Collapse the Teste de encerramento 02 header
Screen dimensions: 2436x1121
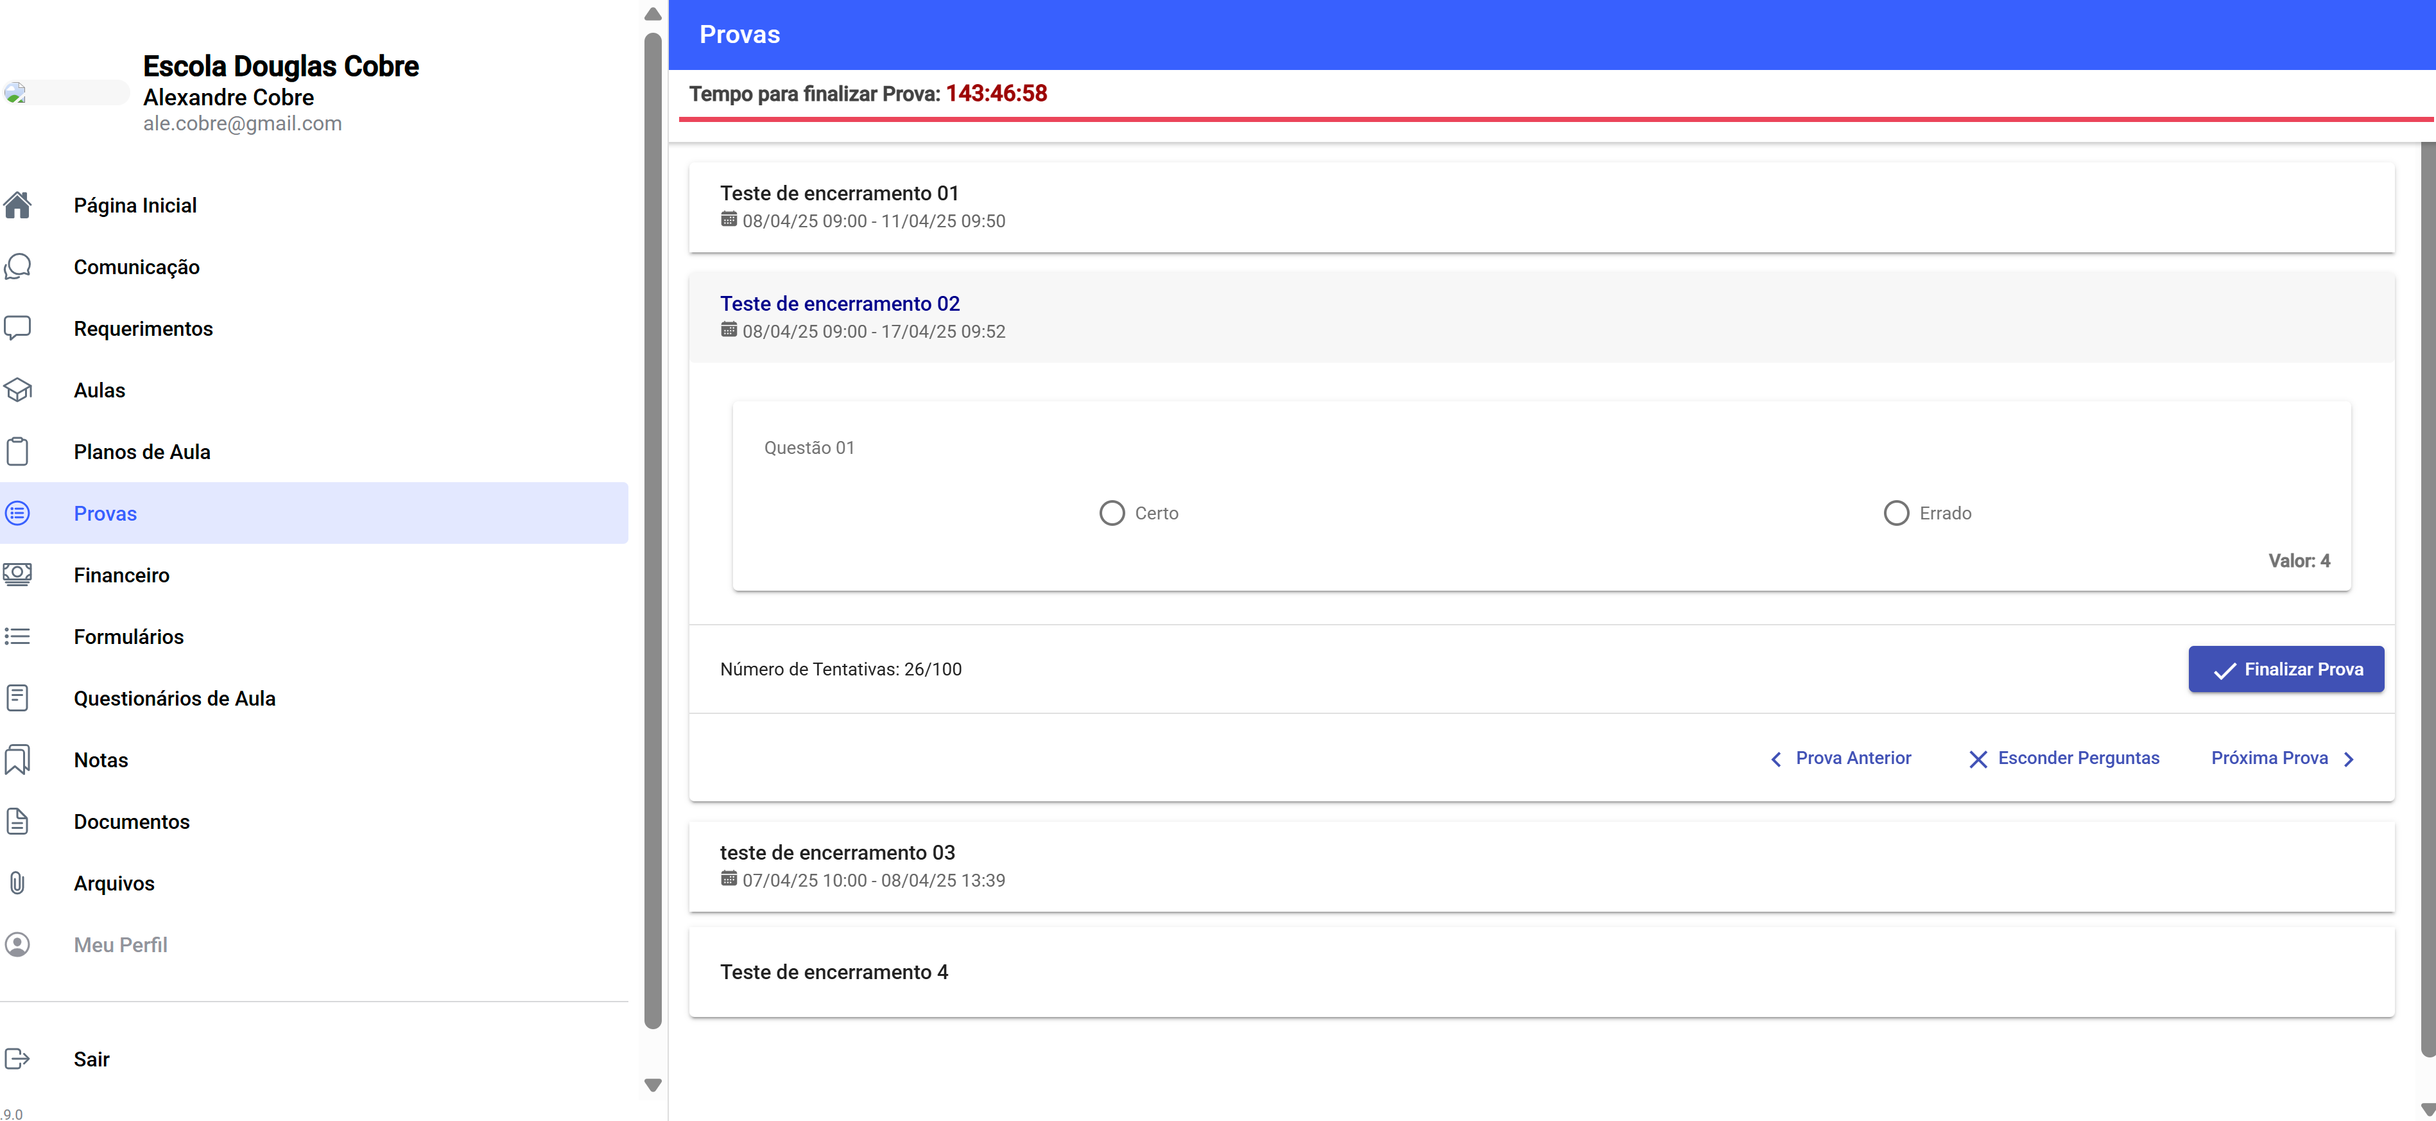coord(1541,317)
